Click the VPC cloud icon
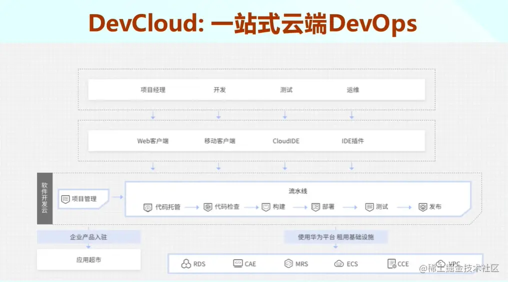Image resolution: width=508 pixels, height=282 pixels. point(440,263)
